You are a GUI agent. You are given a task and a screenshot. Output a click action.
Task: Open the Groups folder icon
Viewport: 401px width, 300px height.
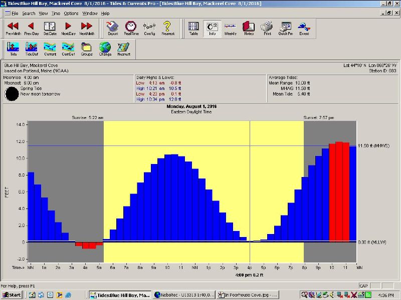click(x=87, y=48)
